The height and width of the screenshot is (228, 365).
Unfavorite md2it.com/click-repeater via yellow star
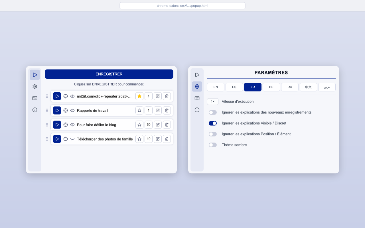139,96
